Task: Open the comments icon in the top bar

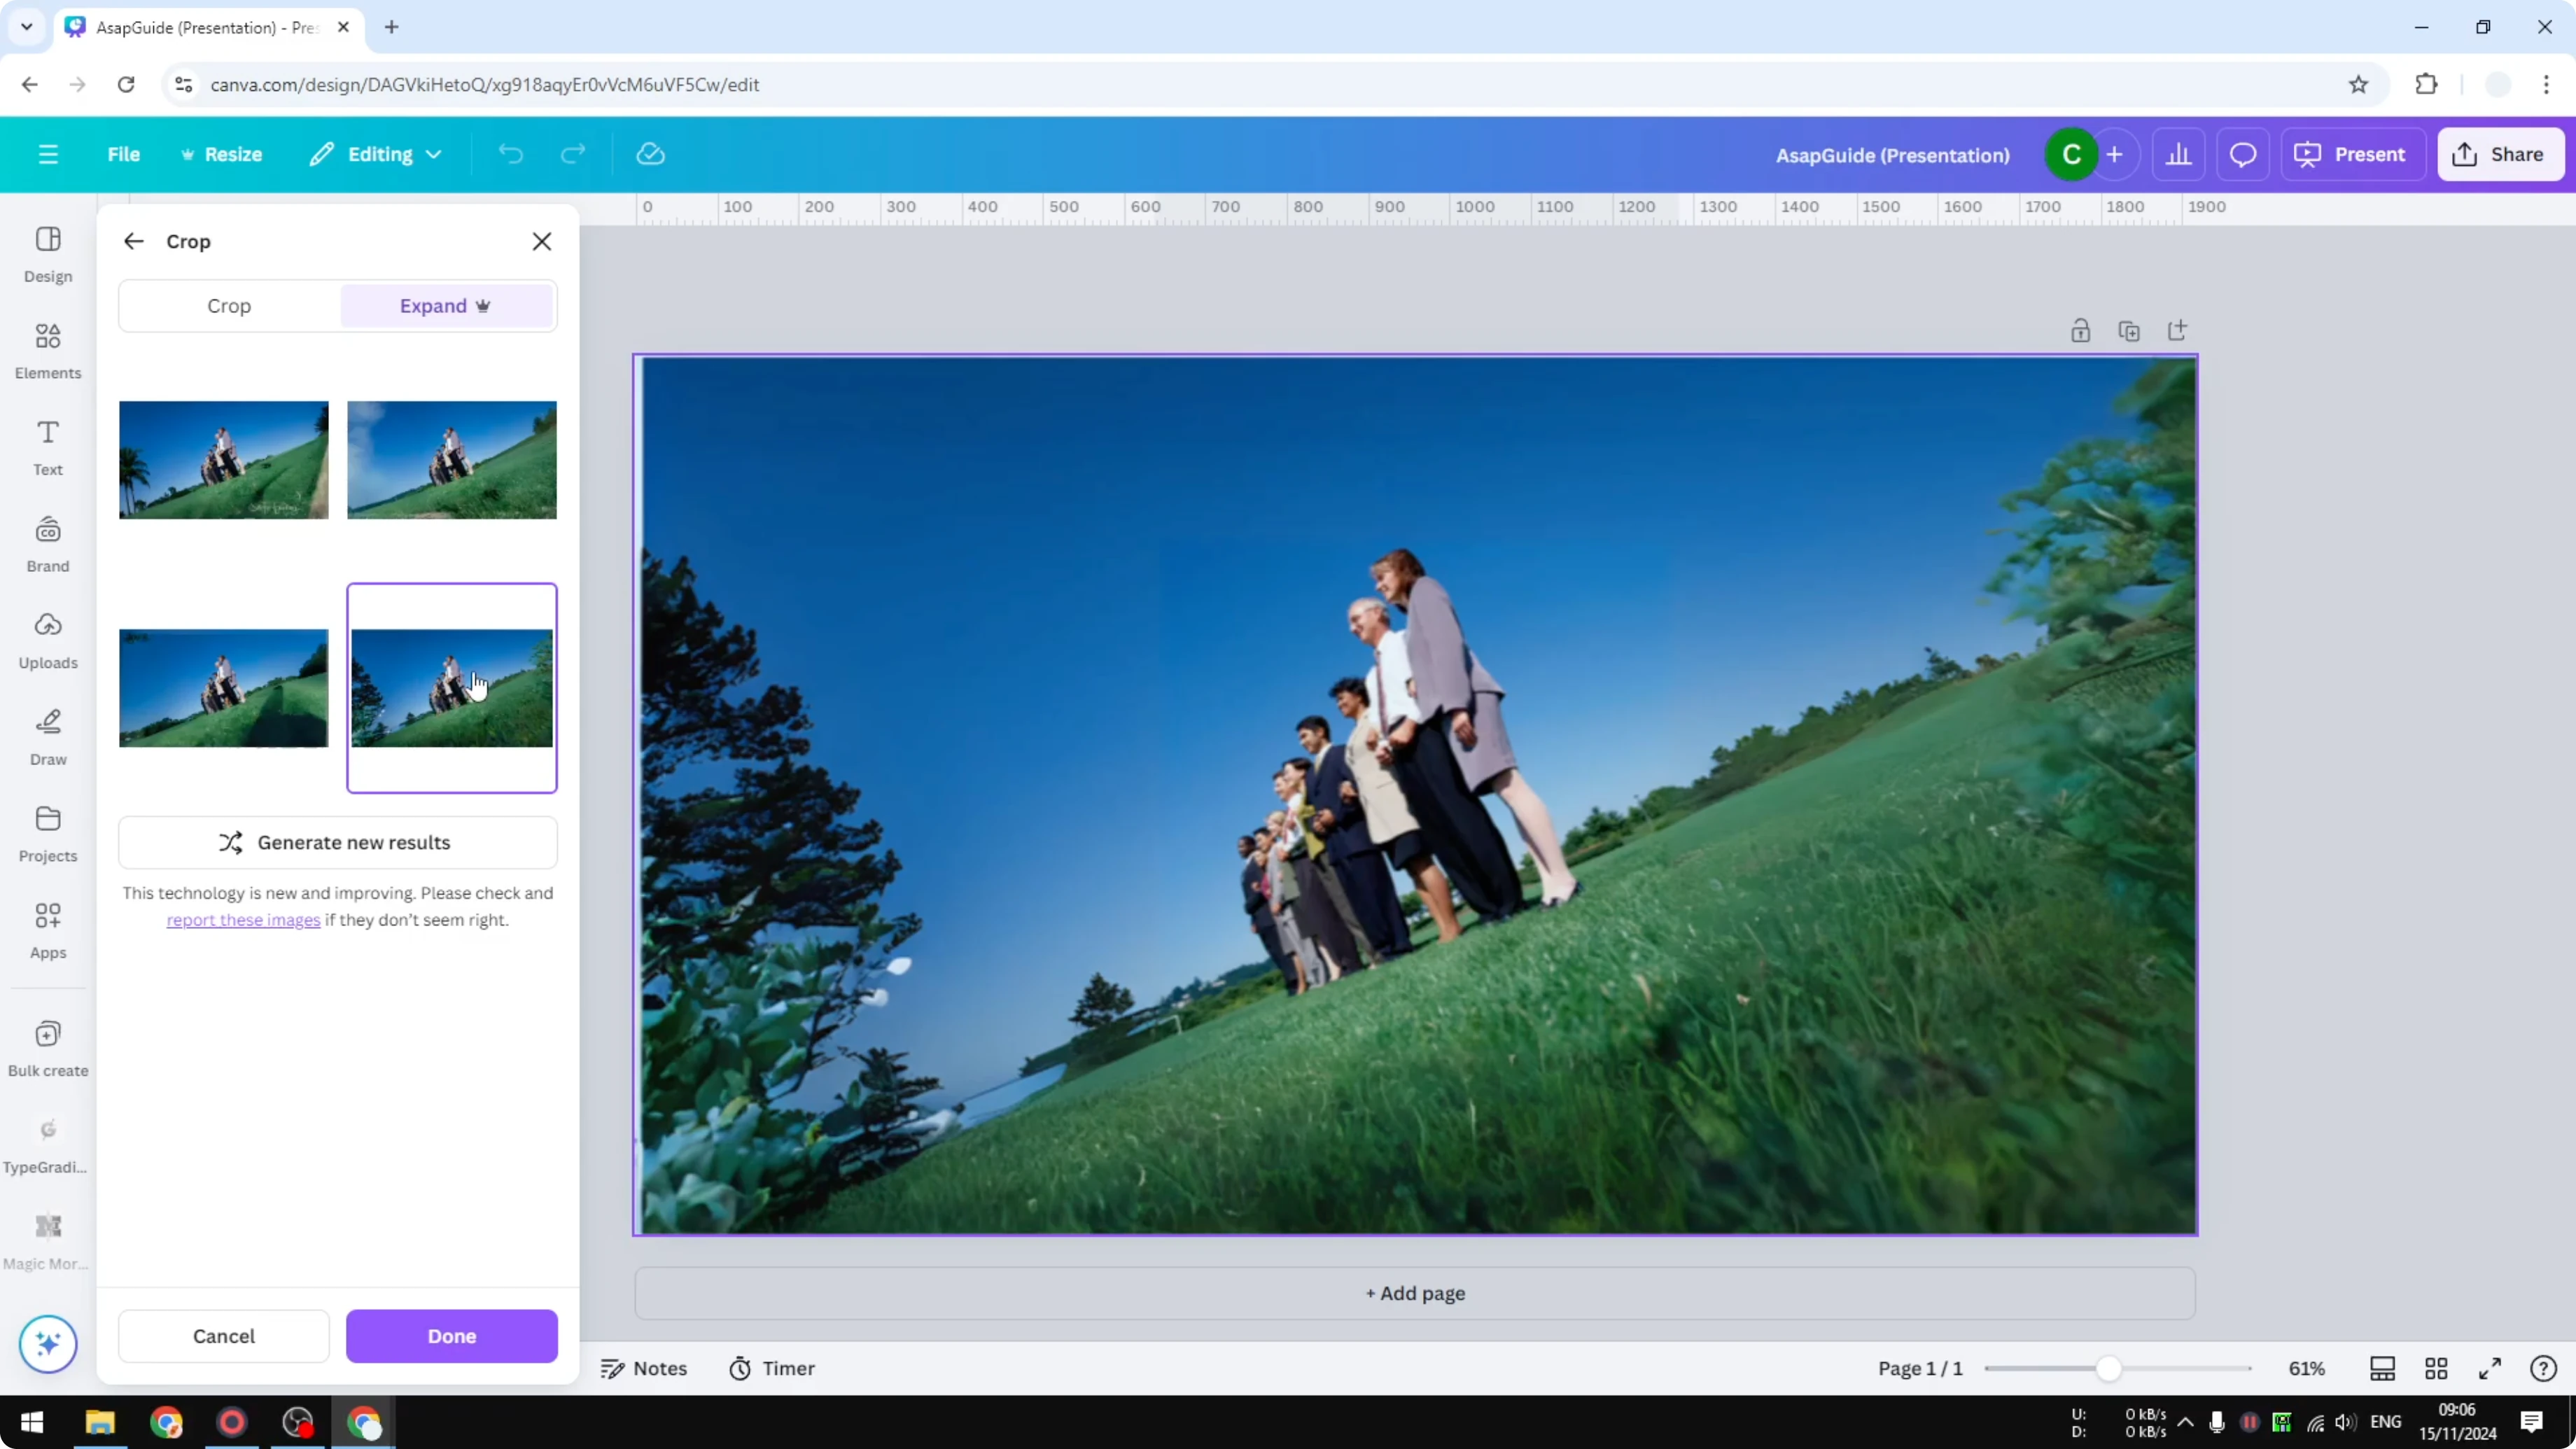Action: coord(2243,154)
